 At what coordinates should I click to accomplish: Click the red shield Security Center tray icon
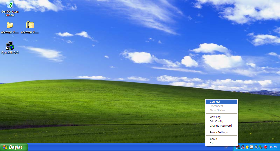pyautogui.click(x=265, y=147)
